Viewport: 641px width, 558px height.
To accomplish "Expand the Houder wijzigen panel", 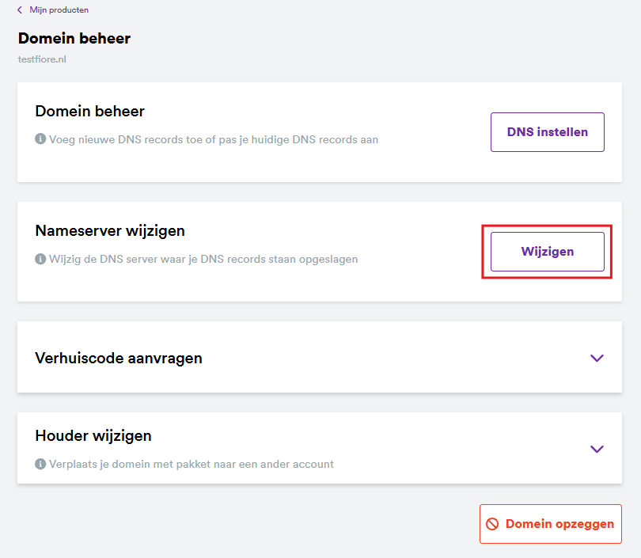I will [x=597, y=449].
